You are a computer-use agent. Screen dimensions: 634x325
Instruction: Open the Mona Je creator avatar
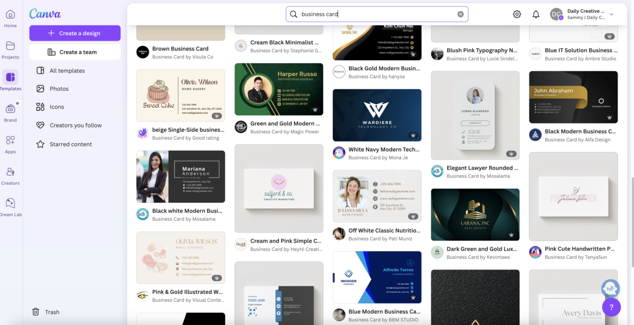(x=339, y=153)
